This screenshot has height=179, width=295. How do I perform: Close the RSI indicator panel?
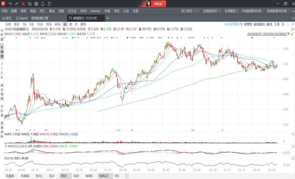point(292,157)
